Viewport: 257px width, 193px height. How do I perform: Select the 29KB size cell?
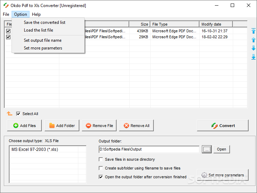tap(143, 37)
